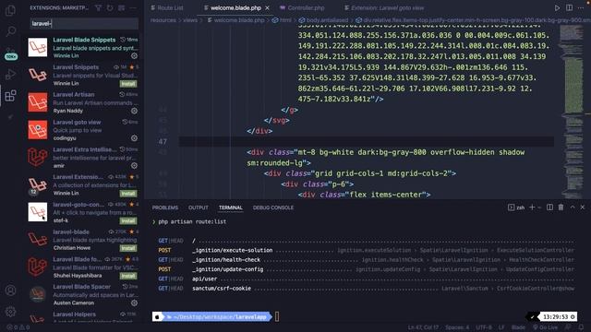Select the TERMINAL panel tab
591x332 pixels.
[231, 207]
